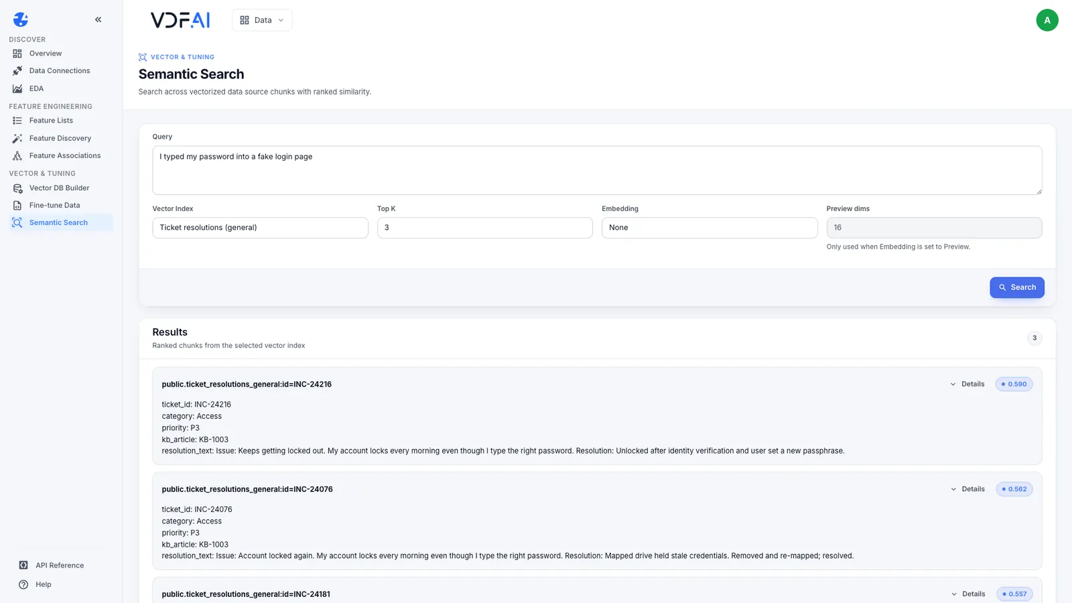The height and width of the screenshot is (603, 1072).
Task: Open the user avatar A menu
Action: [x=1047, y=20]
